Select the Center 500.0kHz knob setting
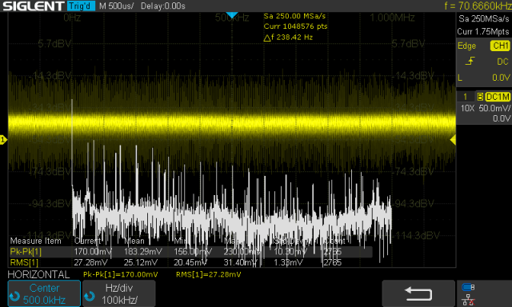The image size is (512, 307). tap(44, 293)
